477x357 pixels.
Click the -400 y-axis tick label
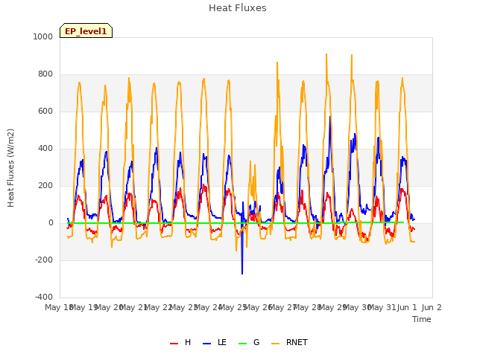pyautogui.click(x=44, y=297)
